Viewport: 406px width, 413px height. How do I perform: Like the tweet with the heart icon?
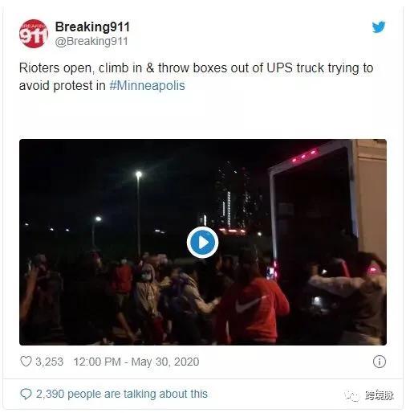click(x=26, y=362)
